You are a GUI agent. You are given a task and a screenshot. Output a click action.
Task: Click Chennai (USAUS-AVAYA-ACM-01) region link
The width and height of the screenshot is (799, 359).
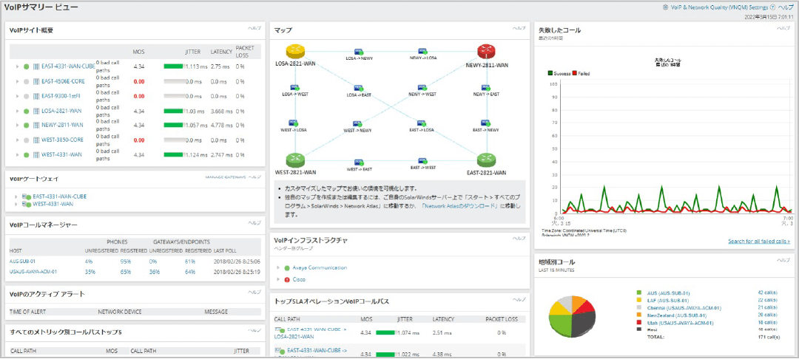(684, 307)
